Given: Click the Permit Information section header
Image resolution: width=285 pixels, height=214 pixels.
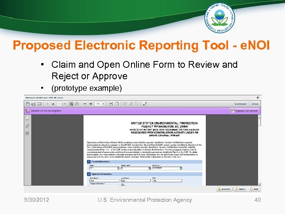Looking at the screenshot, I should click(144, 162).
